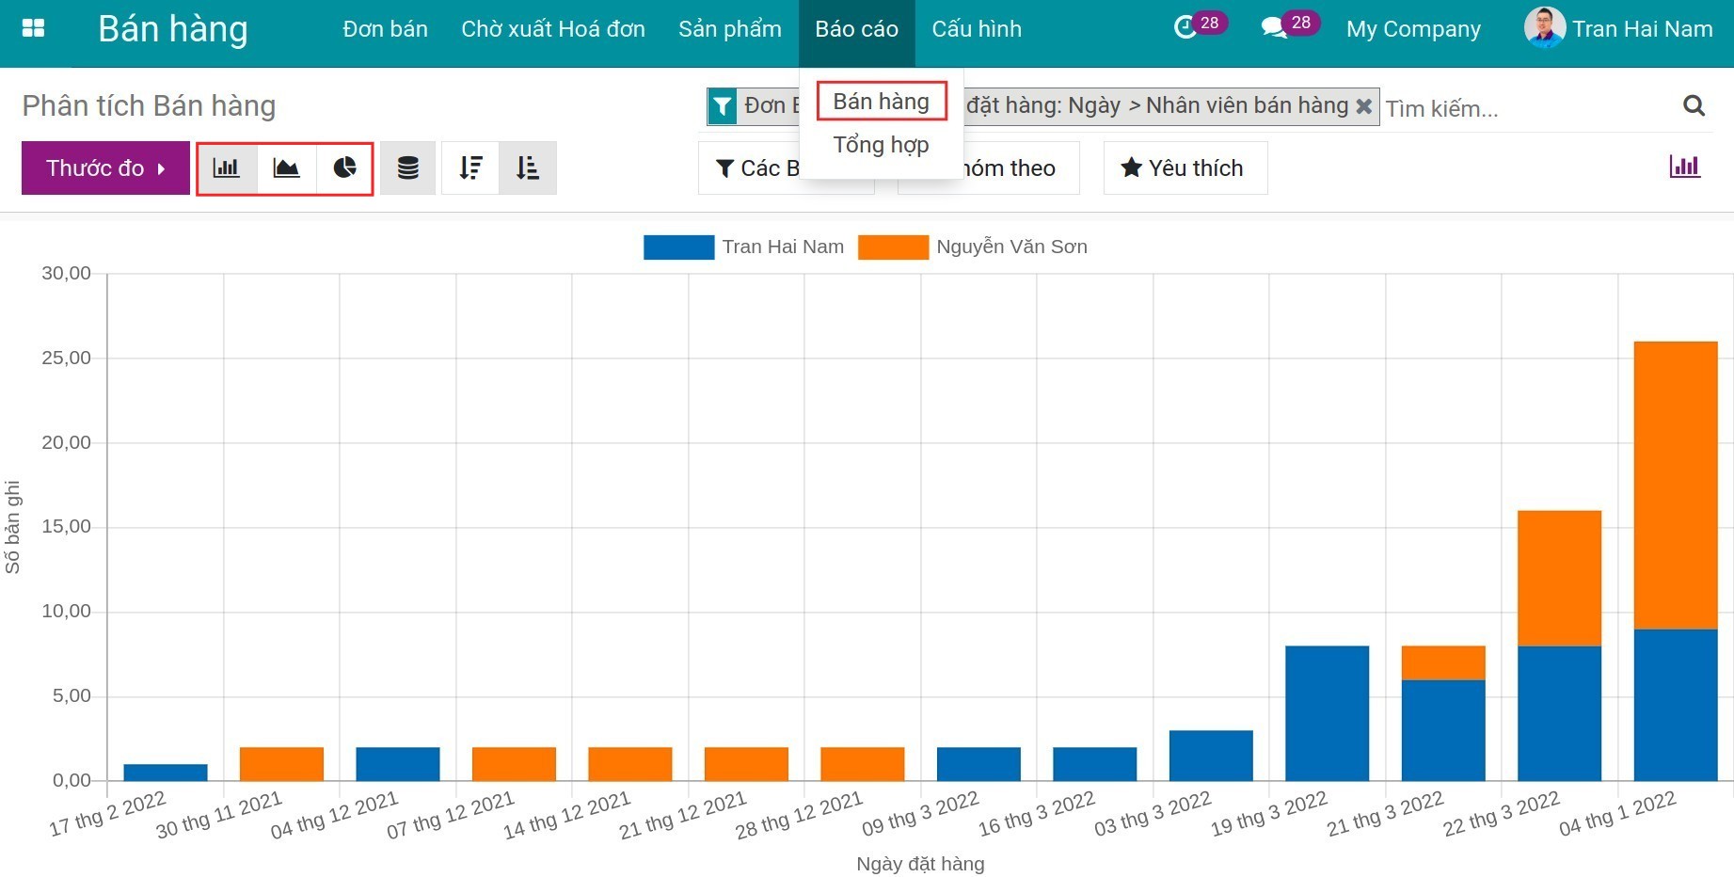The width and height of the screenshot is (1734, 877).
Task: Click the Số bản ghi axis label
Action: point(12,527)
